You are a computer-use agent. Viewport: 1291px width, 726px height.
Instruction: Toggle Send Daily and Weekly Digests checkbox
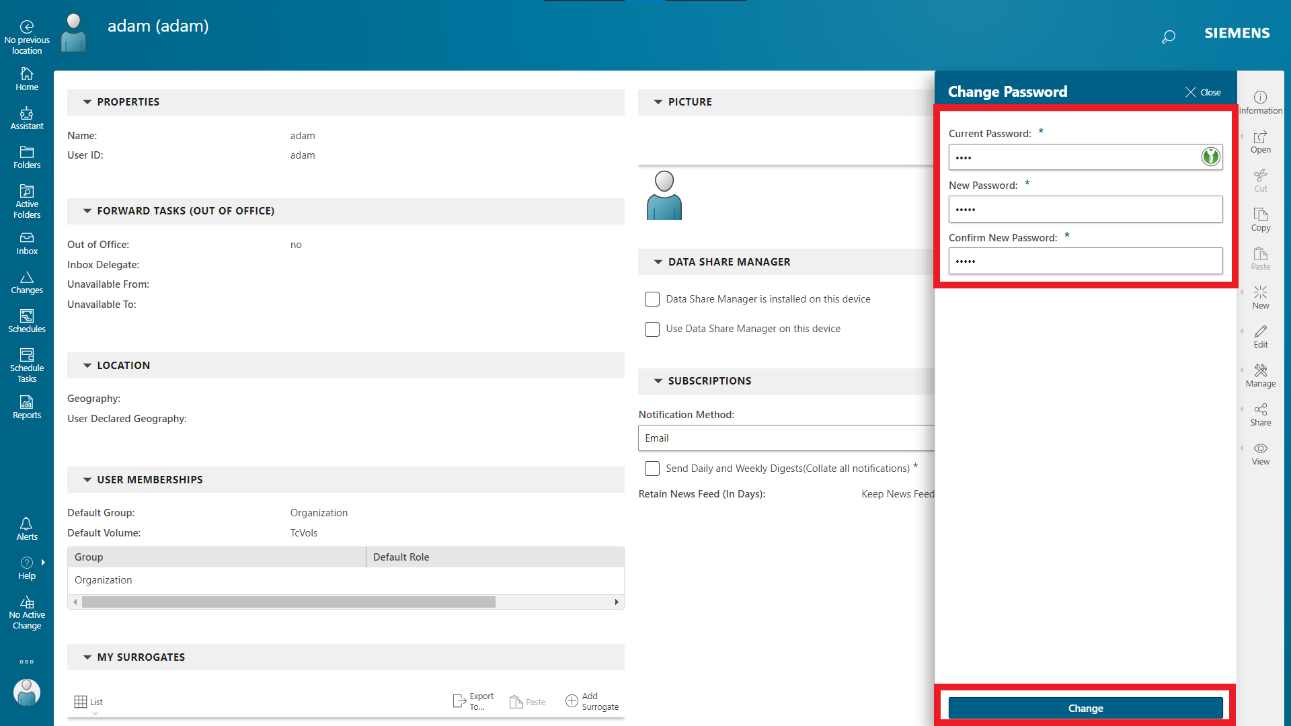pos(652,469)
